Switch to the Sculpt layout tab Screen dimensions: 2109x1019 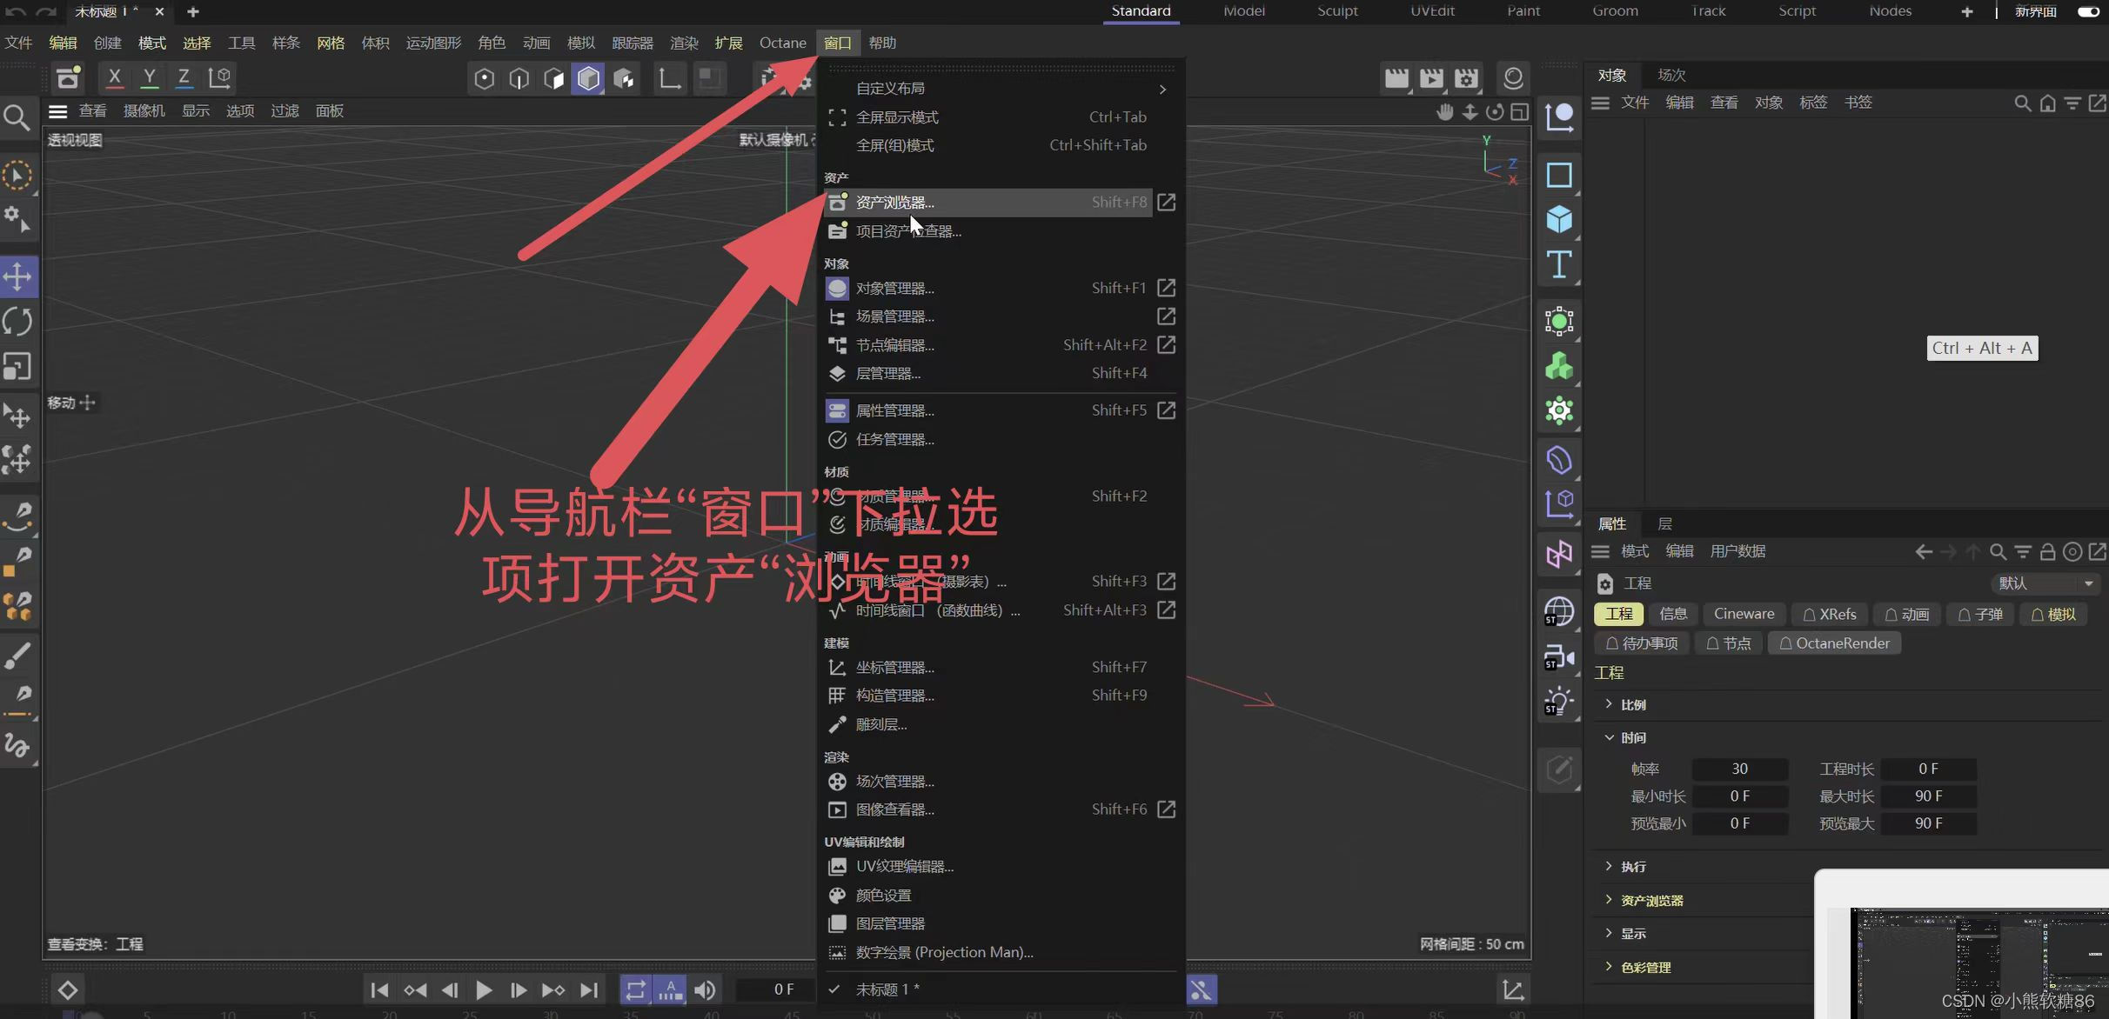pyautogui.click(x=1337, y=11)
